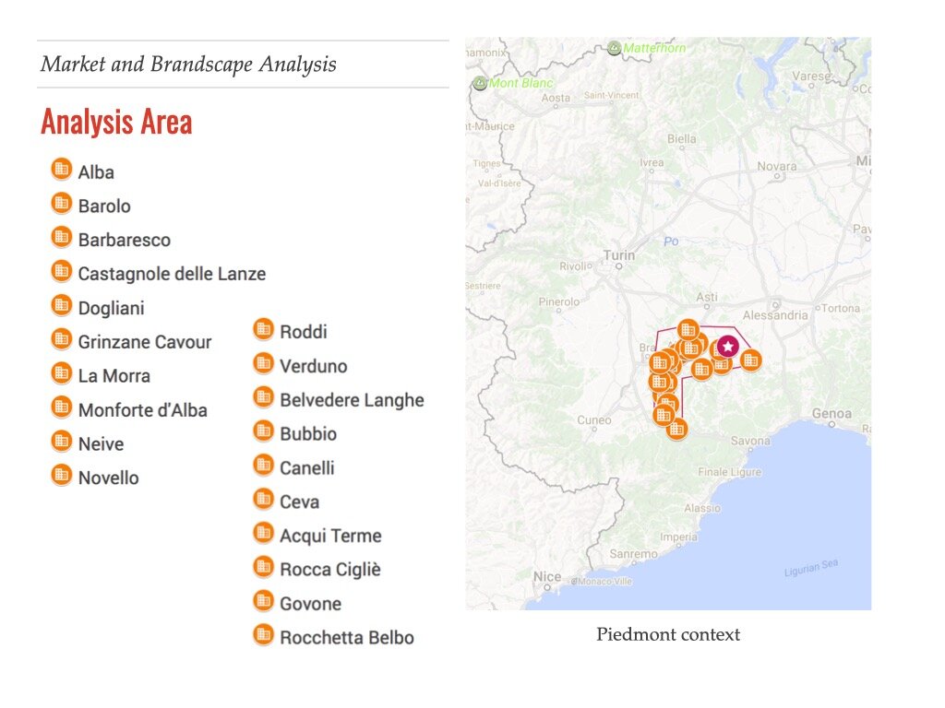Click the Alessandria label on the map

pyautogui.click(x=775, y=315)
